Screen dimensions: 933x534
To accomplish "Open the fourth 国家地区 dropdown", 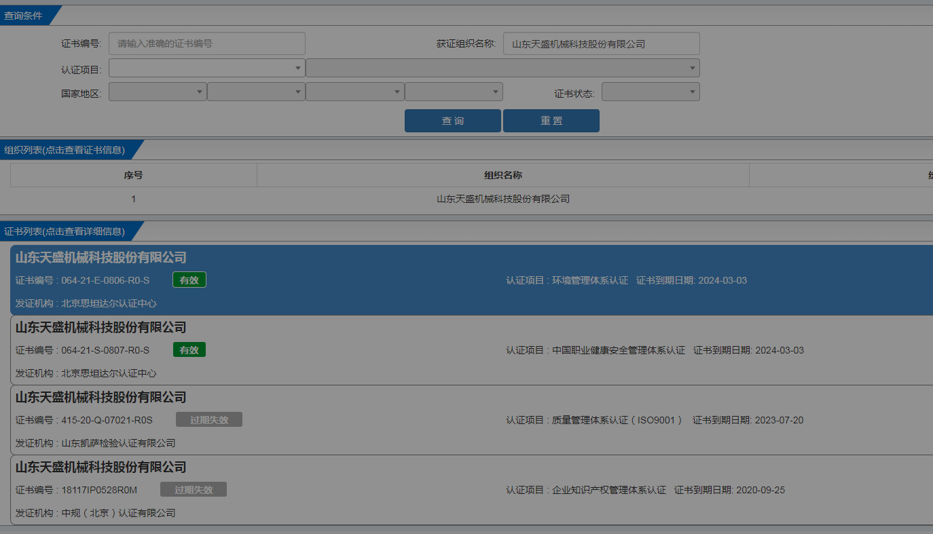I will [x=454, y=92].
